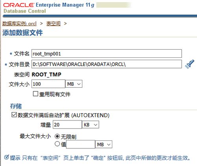
Task: Open the file size MB unit dropdown
Action: pos(74,84)
